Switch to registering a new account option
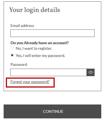The height and width of the screenshot is (122, 106). tap(12, 48)
